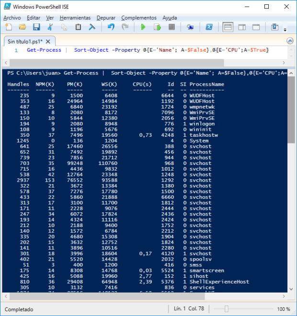The image size is (297, 316).
Task: Maximize the script pane layout
Action: 256,27
